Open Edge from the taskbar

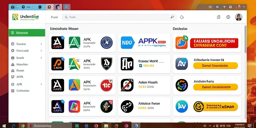pos(13,126)
